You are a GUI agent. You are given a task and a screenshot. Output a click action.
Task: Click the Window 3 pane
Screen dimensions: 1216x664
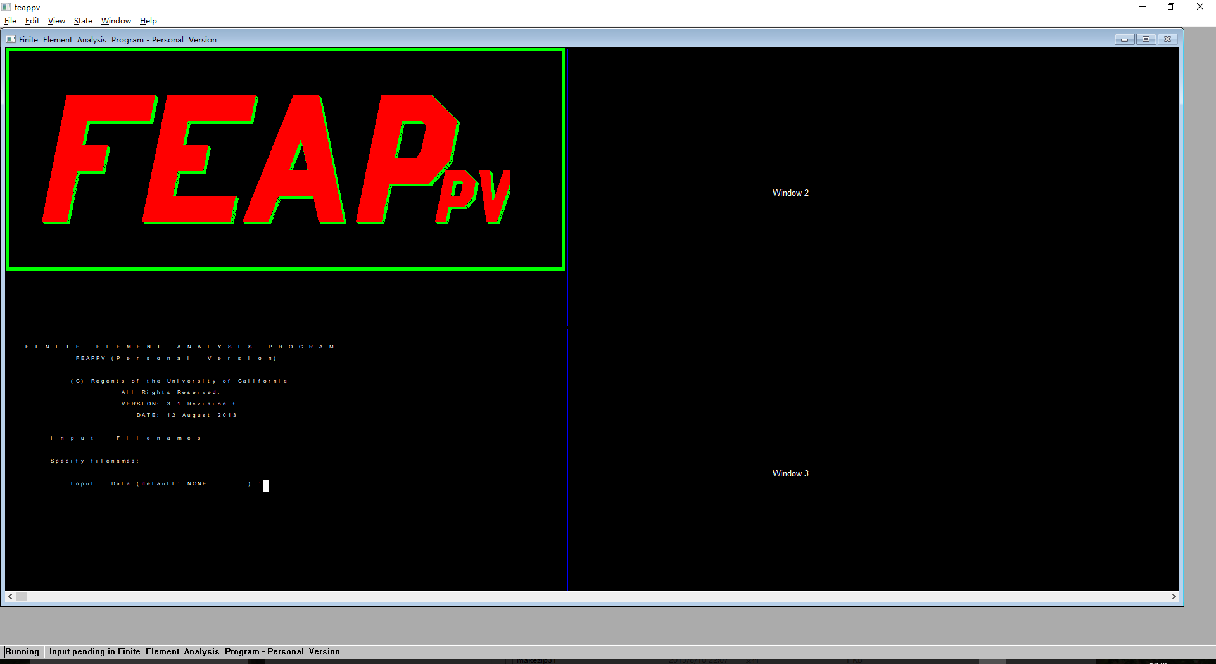click(x=873, y=460)
